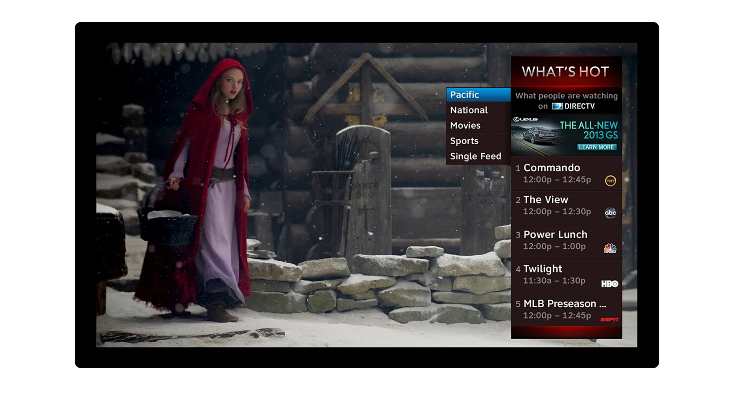Click the ABC channel logo
734x393 pixels.
click(x=610, y=213)
